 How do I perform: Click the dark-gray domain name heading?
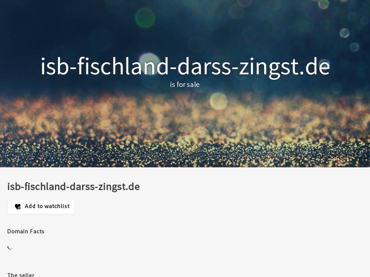click(x=73, y=186)
